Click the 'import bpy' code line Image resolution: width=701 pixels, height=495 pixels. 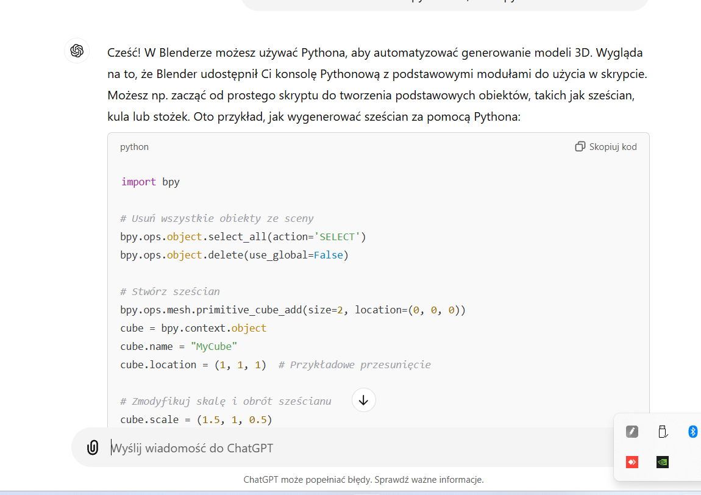click(x=150, y=182)
